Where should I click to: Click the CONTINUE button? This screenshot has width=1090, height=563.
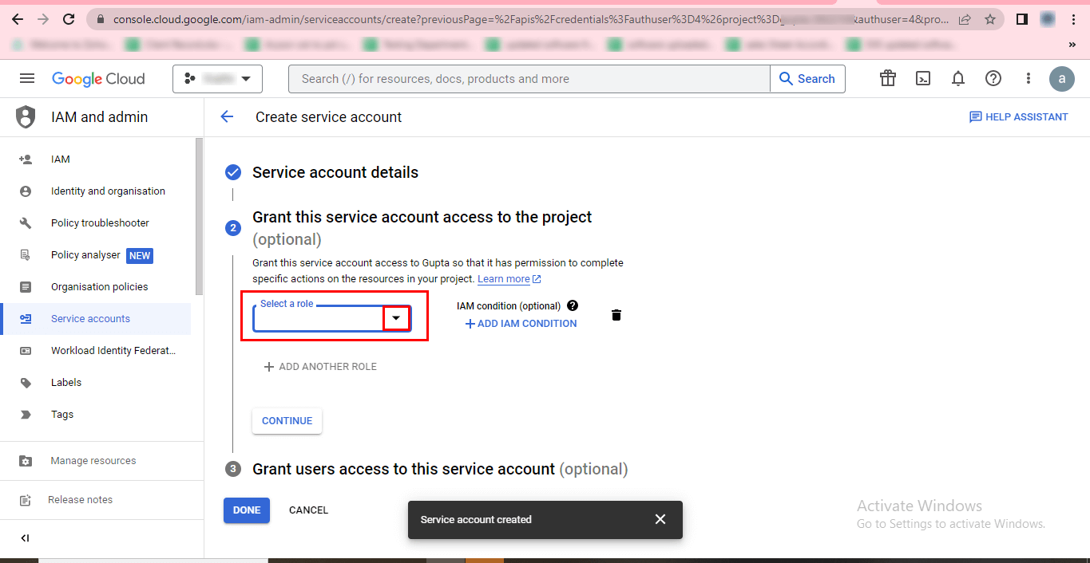(287, 421)
